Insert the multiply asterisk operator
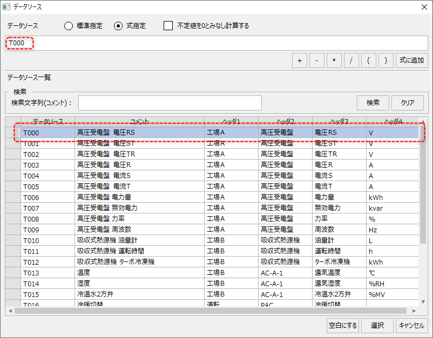Viewport: 433px width, 338px height. pyautogui.click(x=334, y=61)
